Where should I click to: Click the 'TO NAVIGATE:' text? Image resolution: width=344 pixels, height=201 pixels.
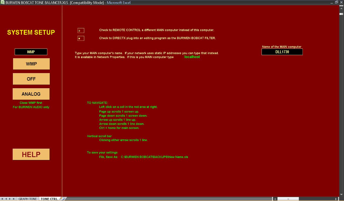tap(97, 103)
